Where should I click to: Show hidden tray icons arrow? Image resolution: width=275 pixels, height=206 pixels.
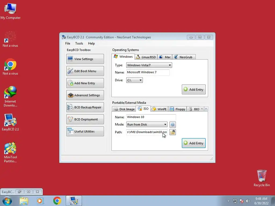point(228,201)
